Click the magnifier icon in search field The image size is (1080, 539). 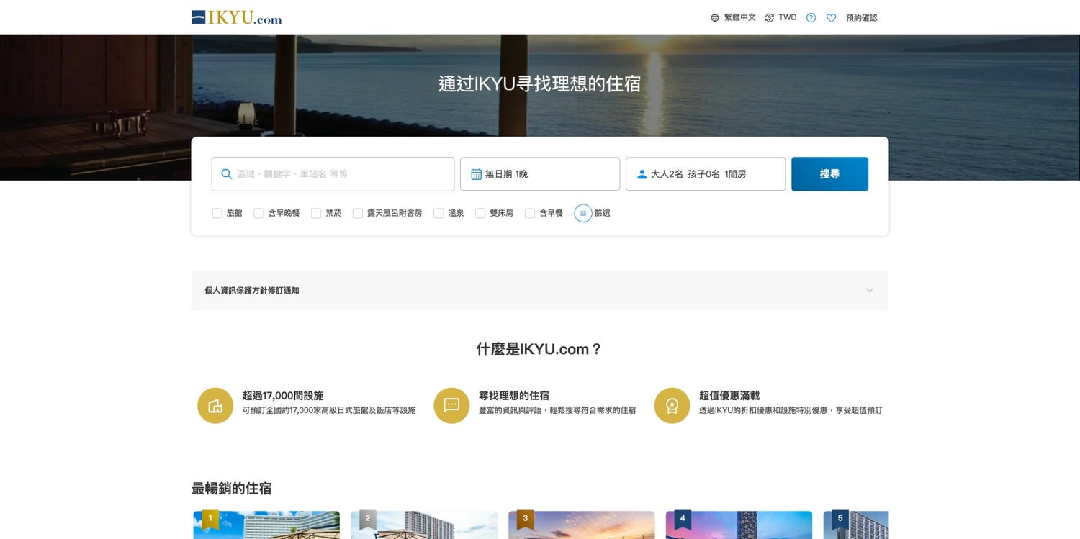point(226,174)
